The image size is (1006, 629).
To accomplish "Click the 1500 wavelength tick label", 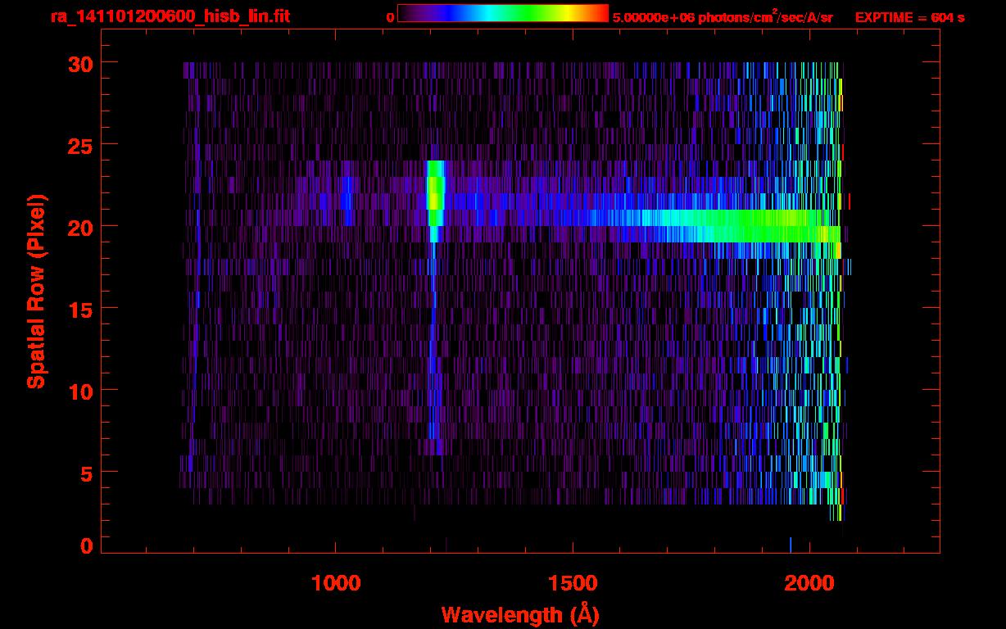I will pyautogui.click(x=572, y=583).
